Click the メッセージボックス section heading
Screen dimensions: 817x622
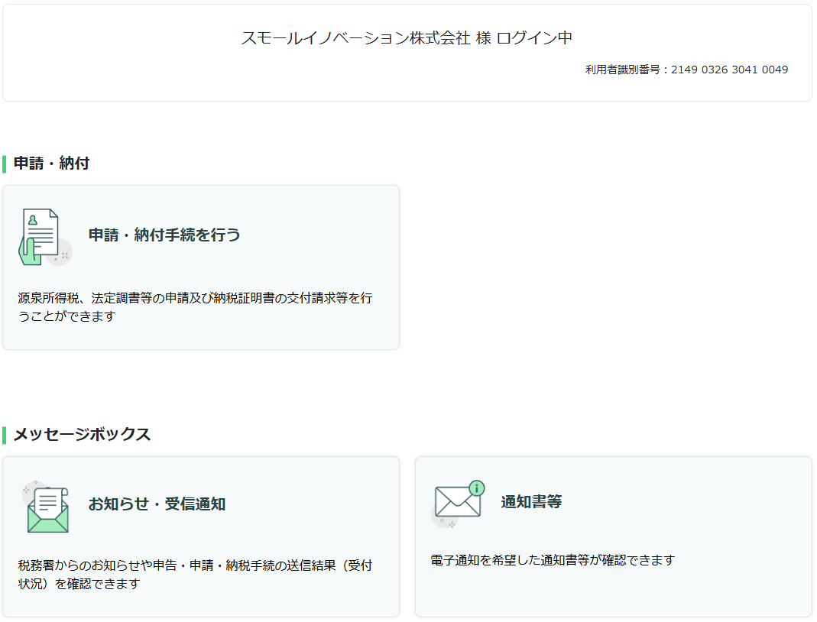pos(82,435)
